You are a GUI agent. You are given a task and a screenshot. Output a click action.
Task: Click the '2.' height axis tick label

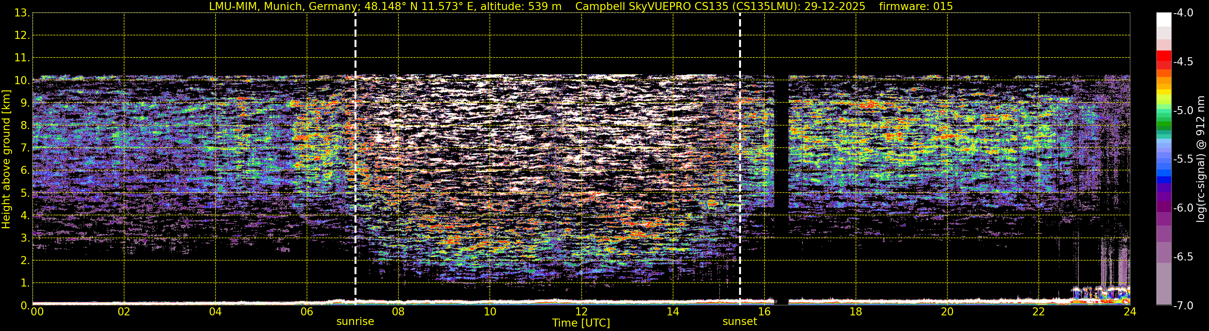25,261
